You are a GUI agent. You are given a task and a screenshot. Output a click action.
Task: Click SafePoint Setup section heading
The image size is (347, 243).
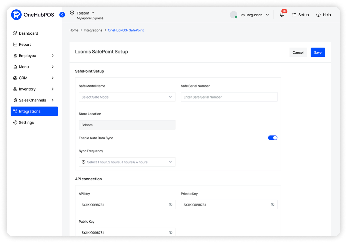(90, 71)
